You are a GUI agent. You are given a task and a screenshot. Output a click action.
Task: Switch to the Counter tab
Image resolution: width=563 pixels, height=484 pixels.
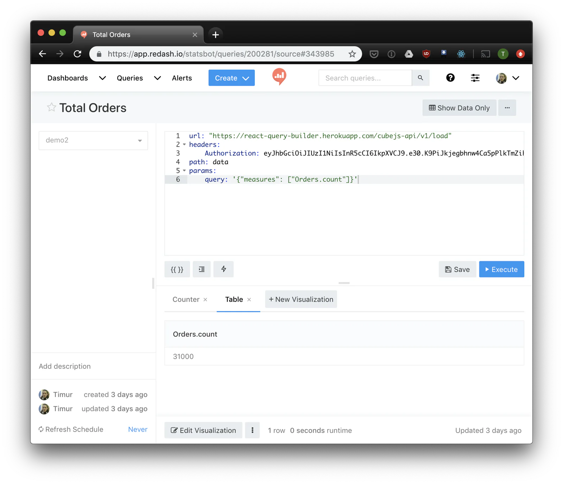(x=185, y=299)
